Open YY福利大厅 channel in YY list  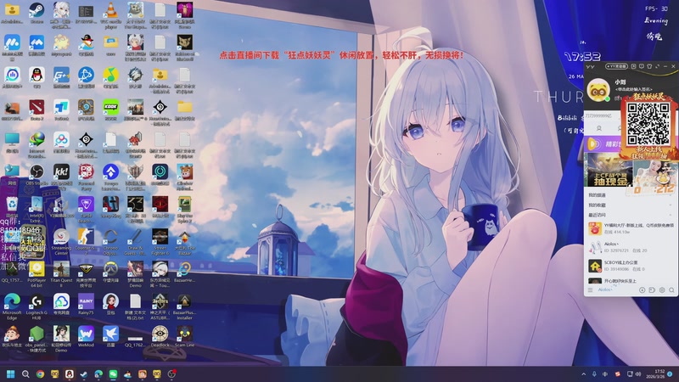pyautogui.click(x=630, y=228)
